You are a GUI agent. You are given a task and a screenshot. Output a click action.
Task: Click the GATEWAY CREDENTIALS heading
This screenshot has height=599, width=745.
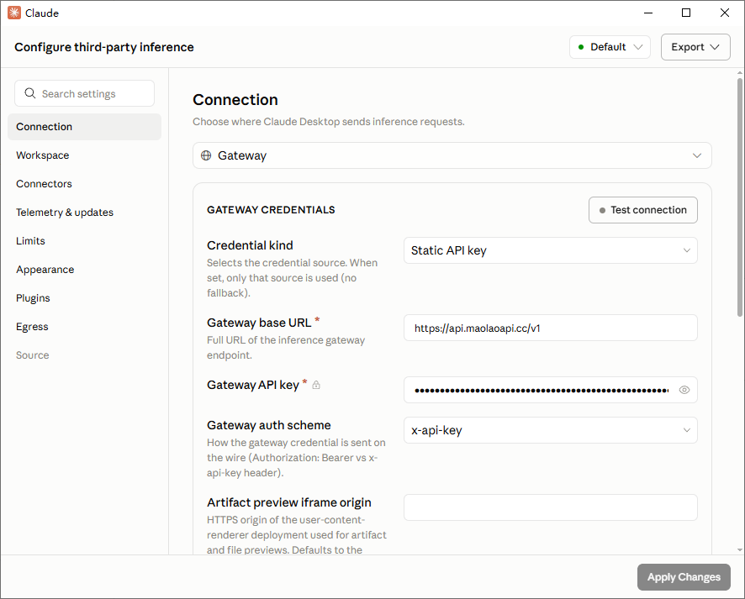pyautogui.click(x=271, y=210)
